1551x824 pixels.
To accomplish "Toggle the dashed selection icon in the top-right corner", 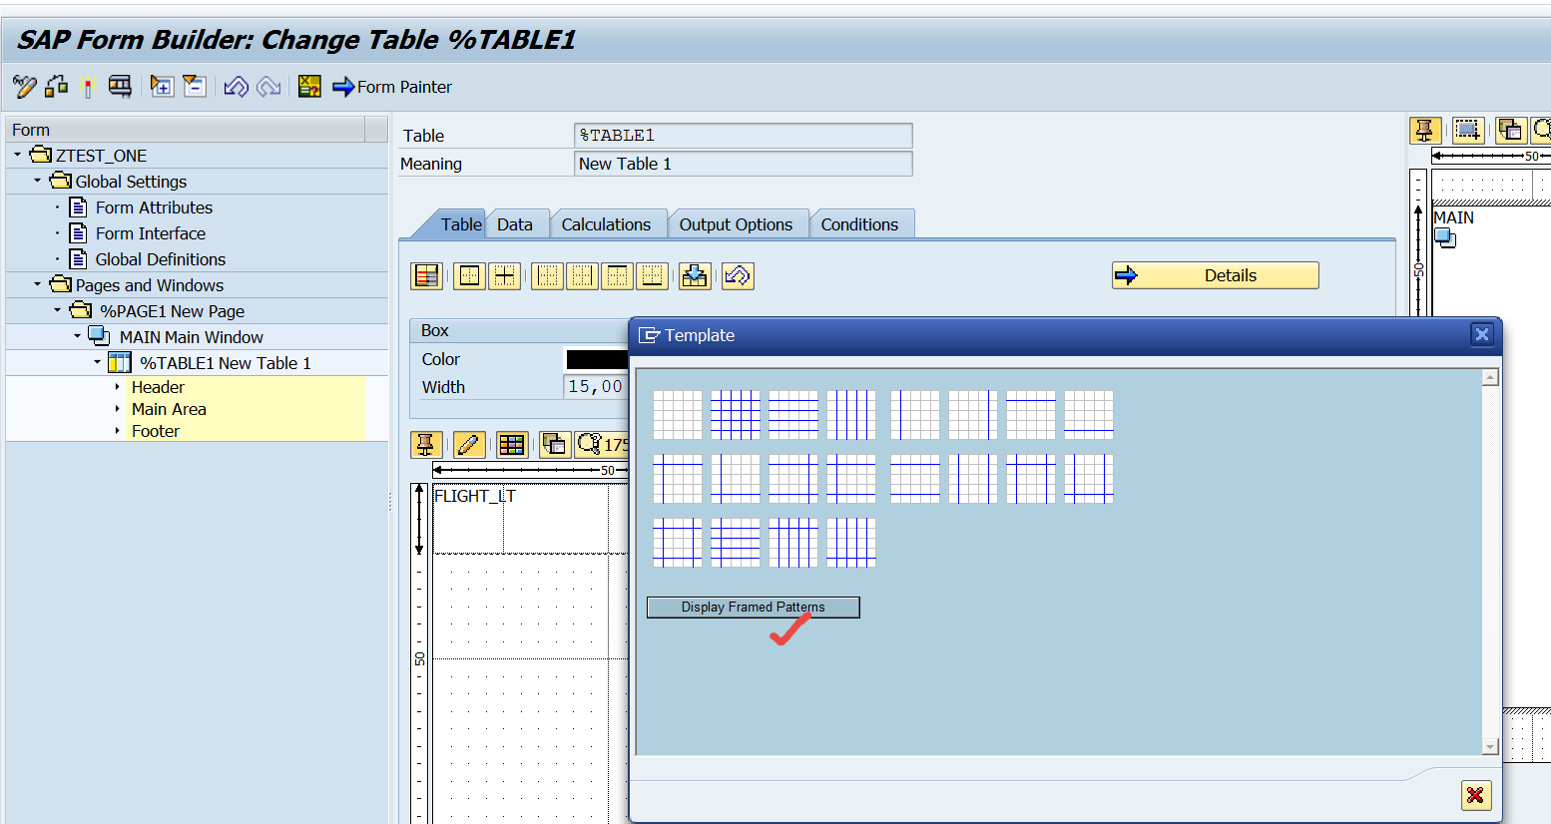I will click(x=1467, y=130).
